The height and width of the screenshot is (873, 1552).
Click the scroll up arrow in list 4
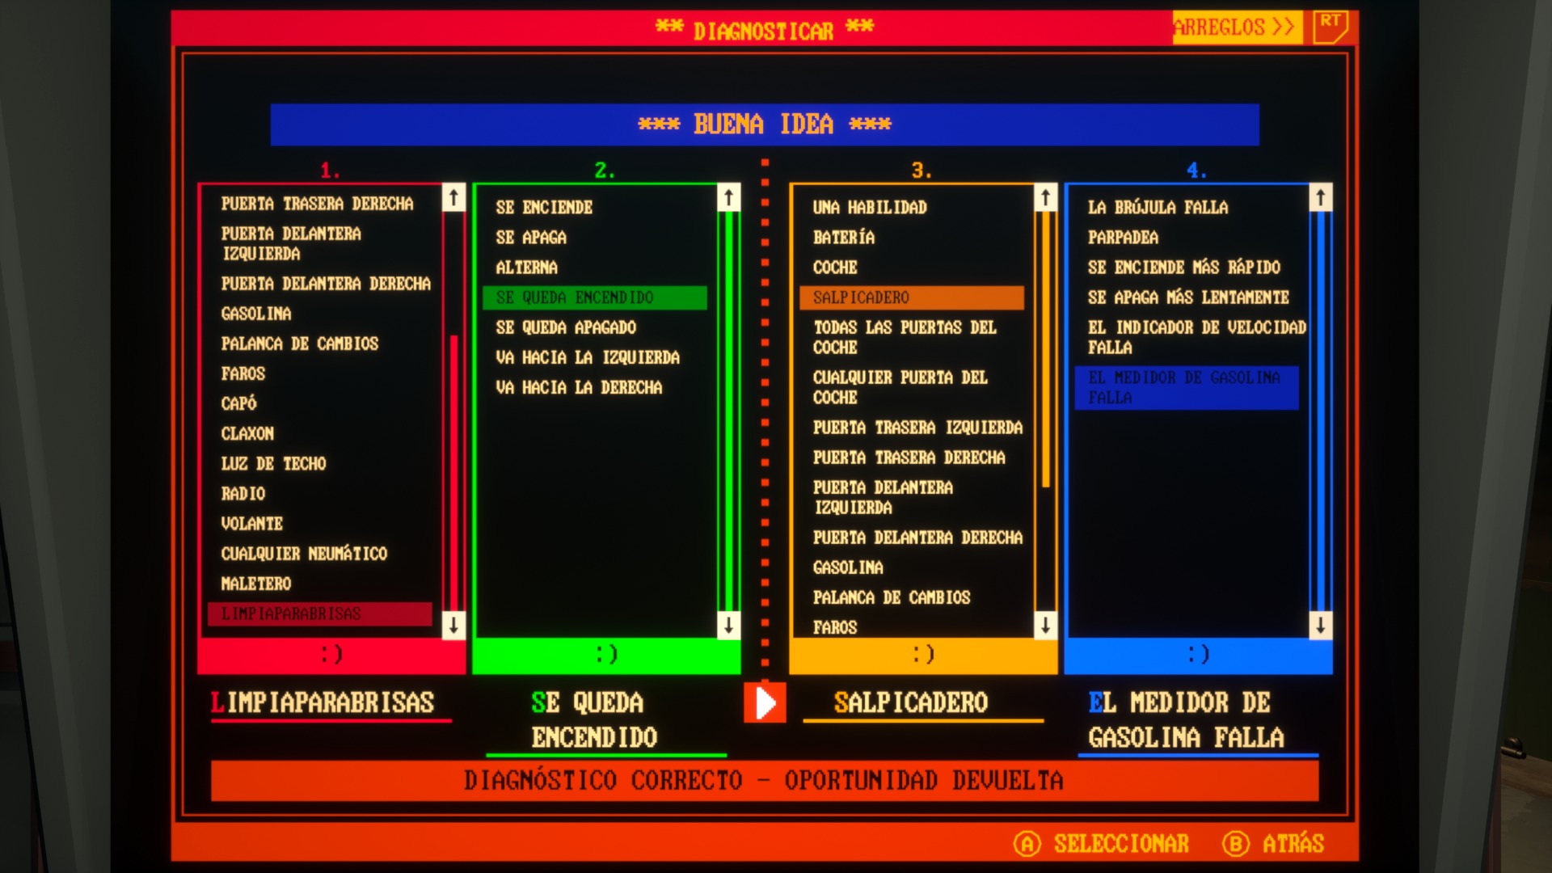(1320, 197)
